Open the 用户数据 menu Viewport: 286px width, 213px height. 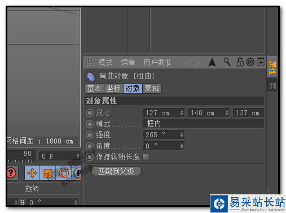157,62
